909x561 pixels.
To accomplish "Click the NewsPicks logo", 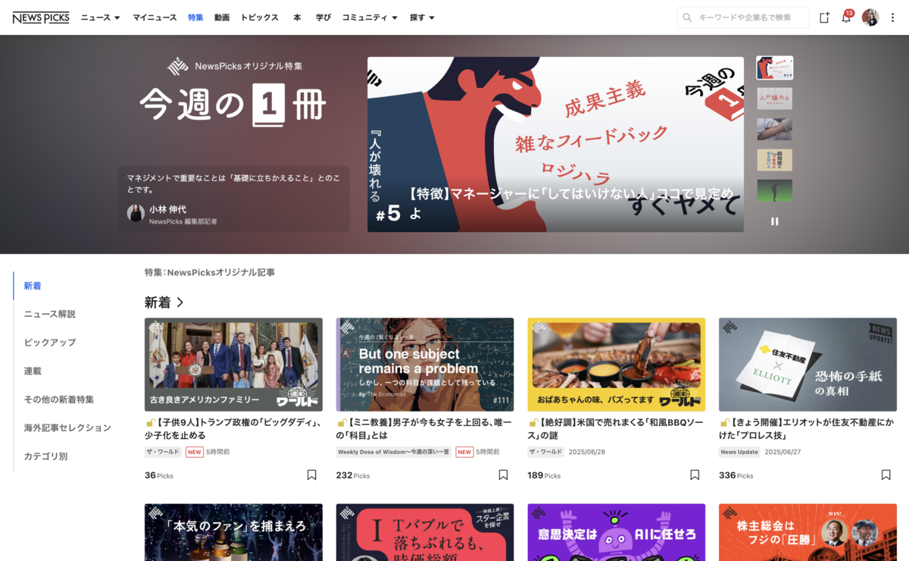I will coord(41,17).
